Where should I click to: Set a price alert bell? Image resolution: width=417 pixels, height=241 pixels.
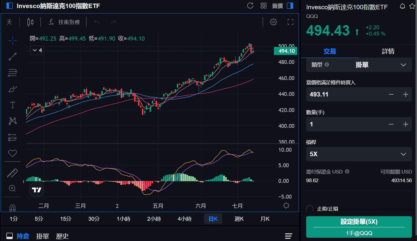pyautogui.click(x=402, y=6)
